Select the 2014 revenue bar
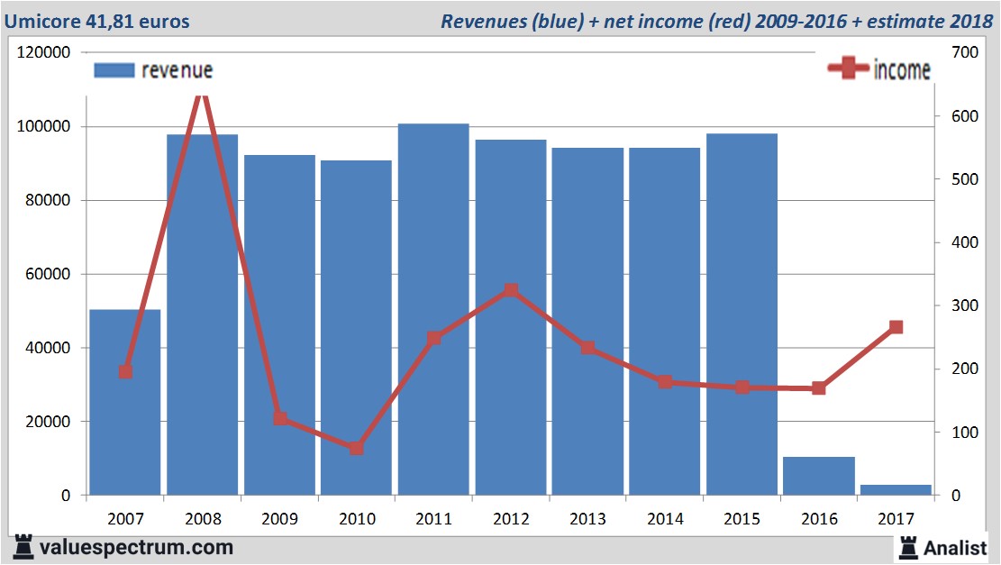 tap(665, 322)
